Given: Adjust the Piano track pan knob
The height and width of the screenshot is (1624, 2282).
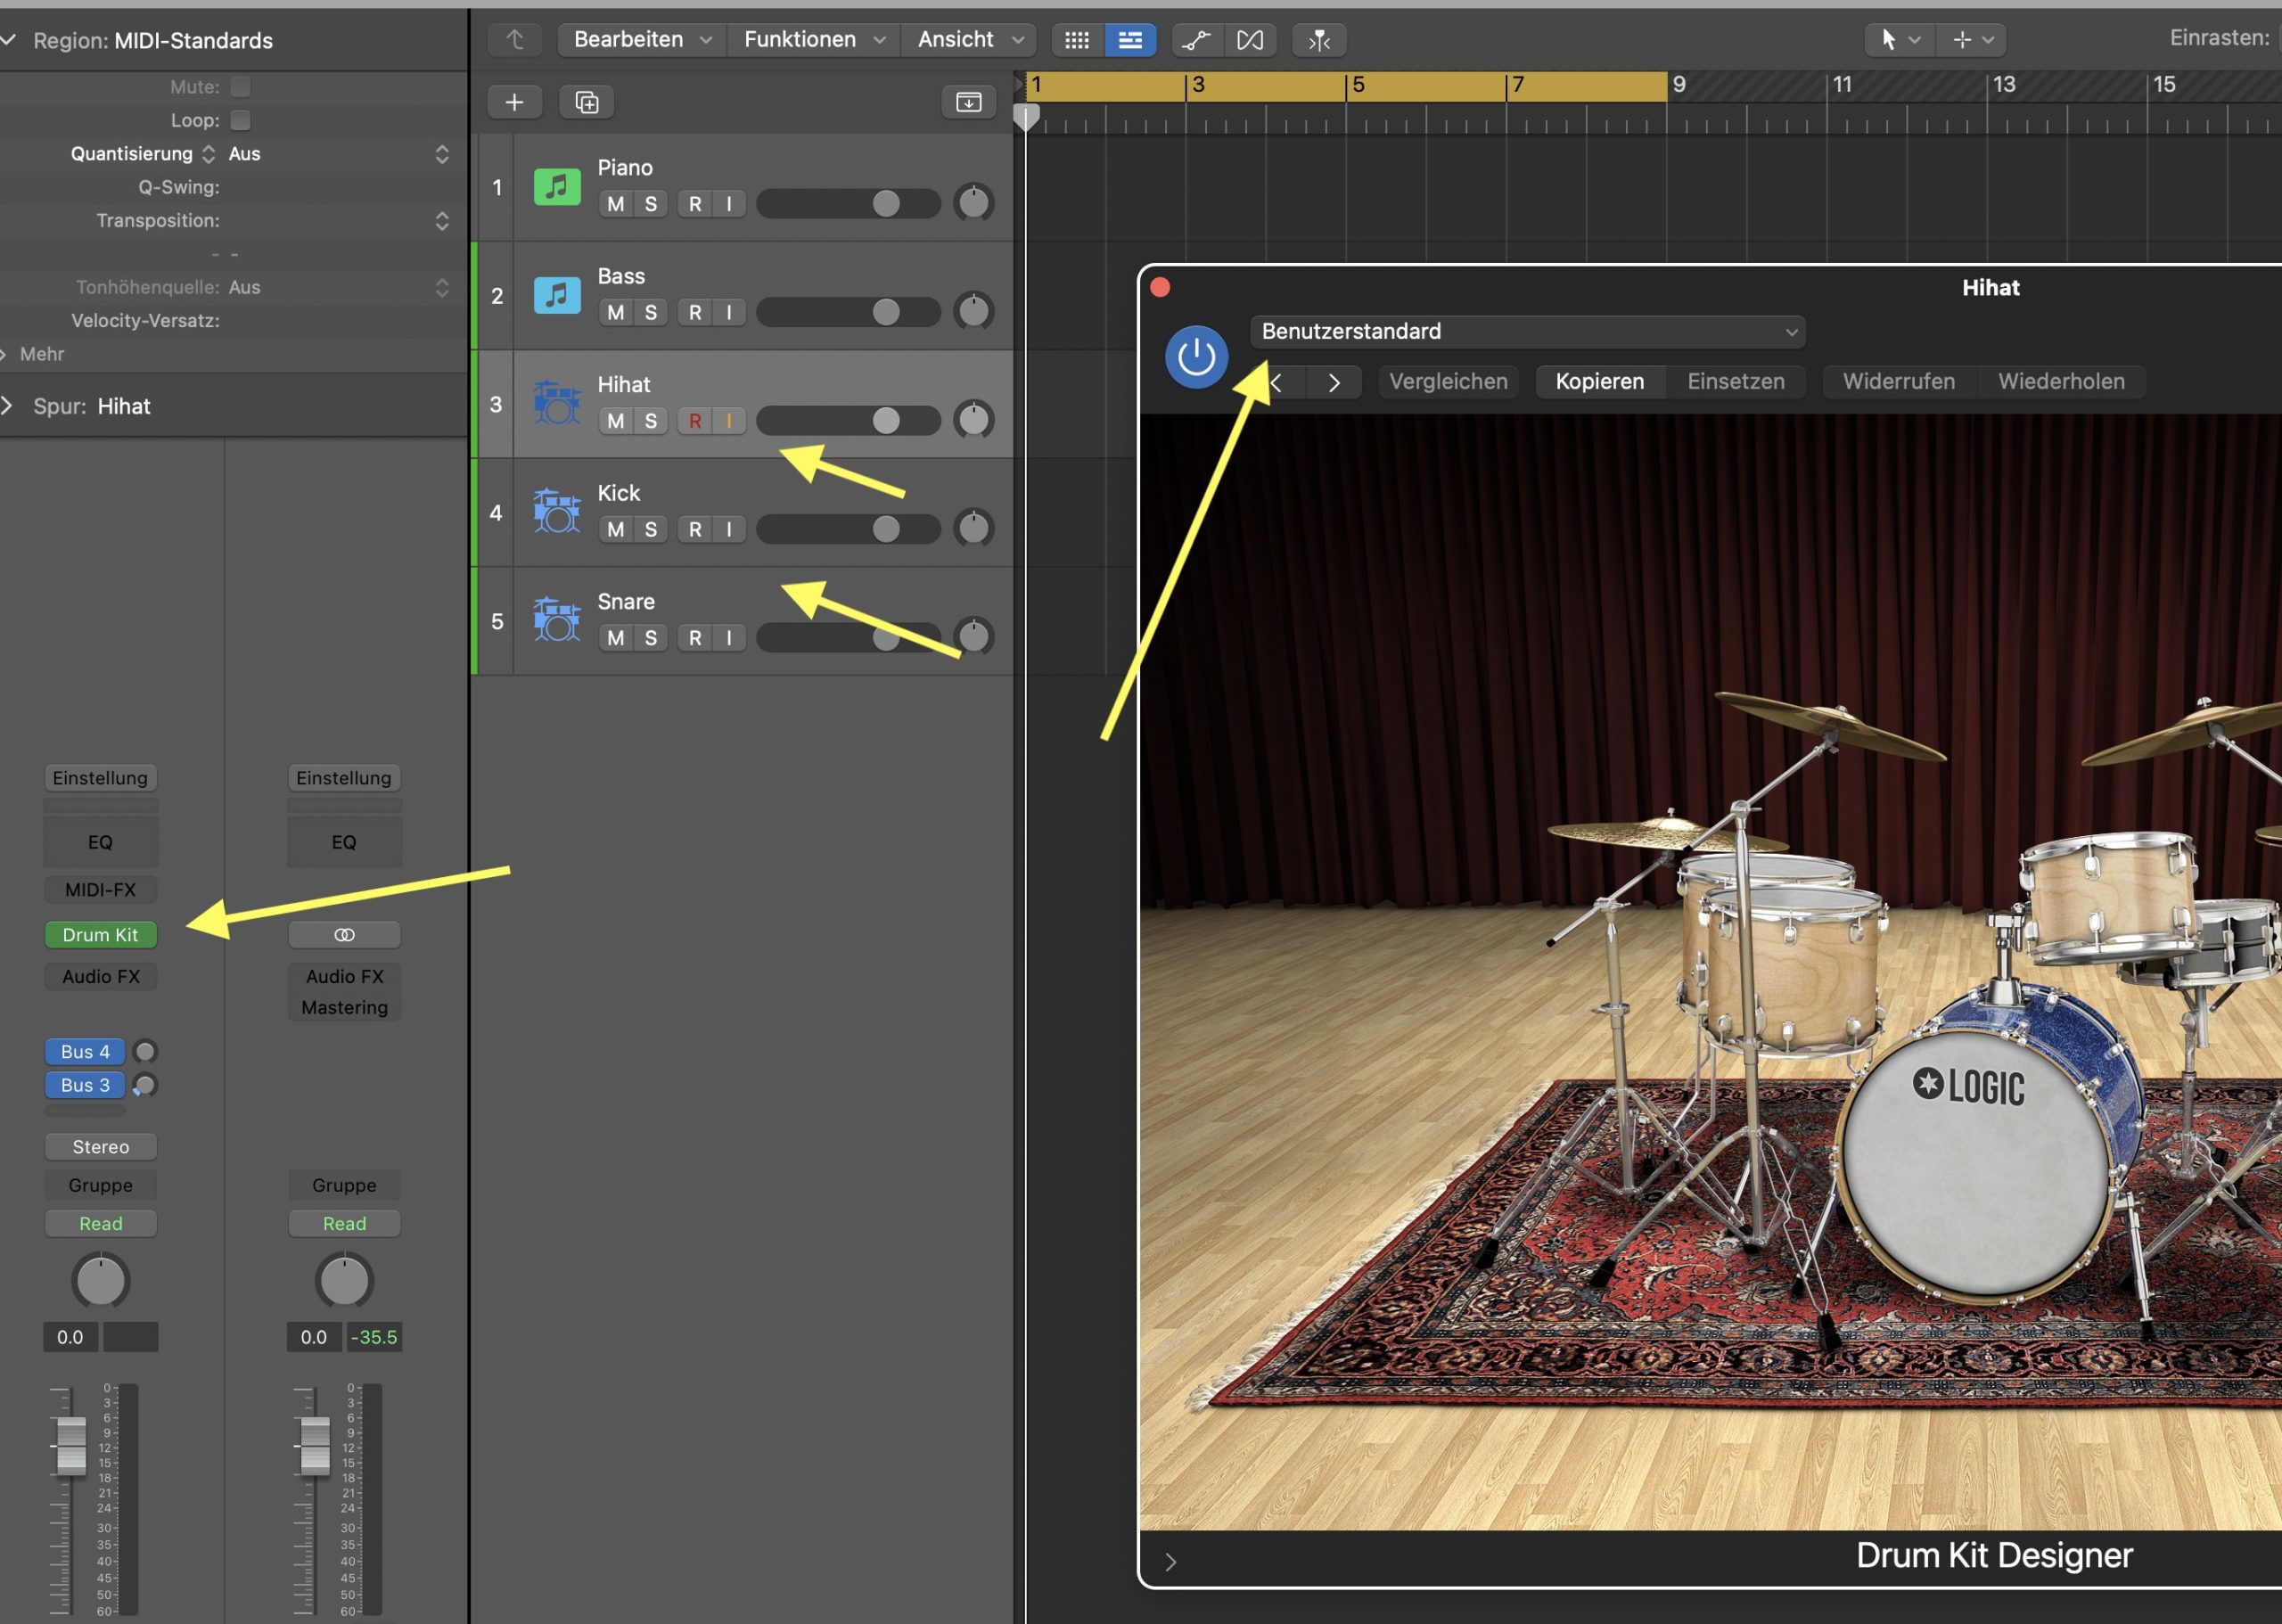Looking at the screenshot, I should pos(973,203).
